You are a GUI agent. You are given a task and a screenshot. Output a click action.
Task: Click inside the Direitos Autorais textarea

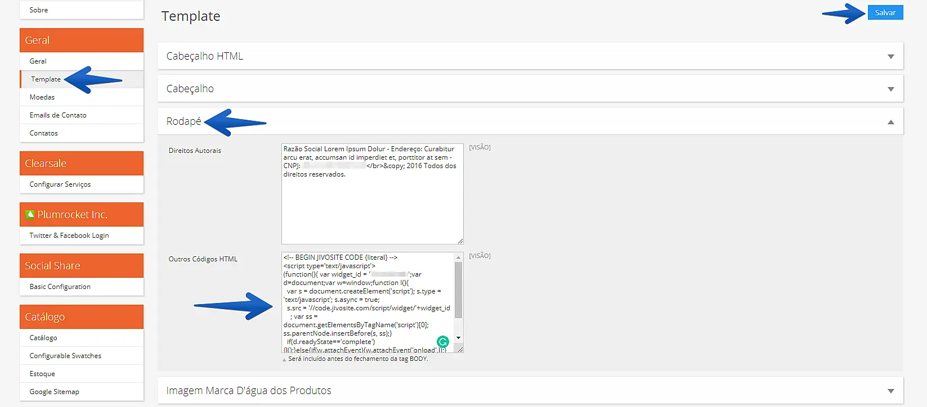[371, 208]
